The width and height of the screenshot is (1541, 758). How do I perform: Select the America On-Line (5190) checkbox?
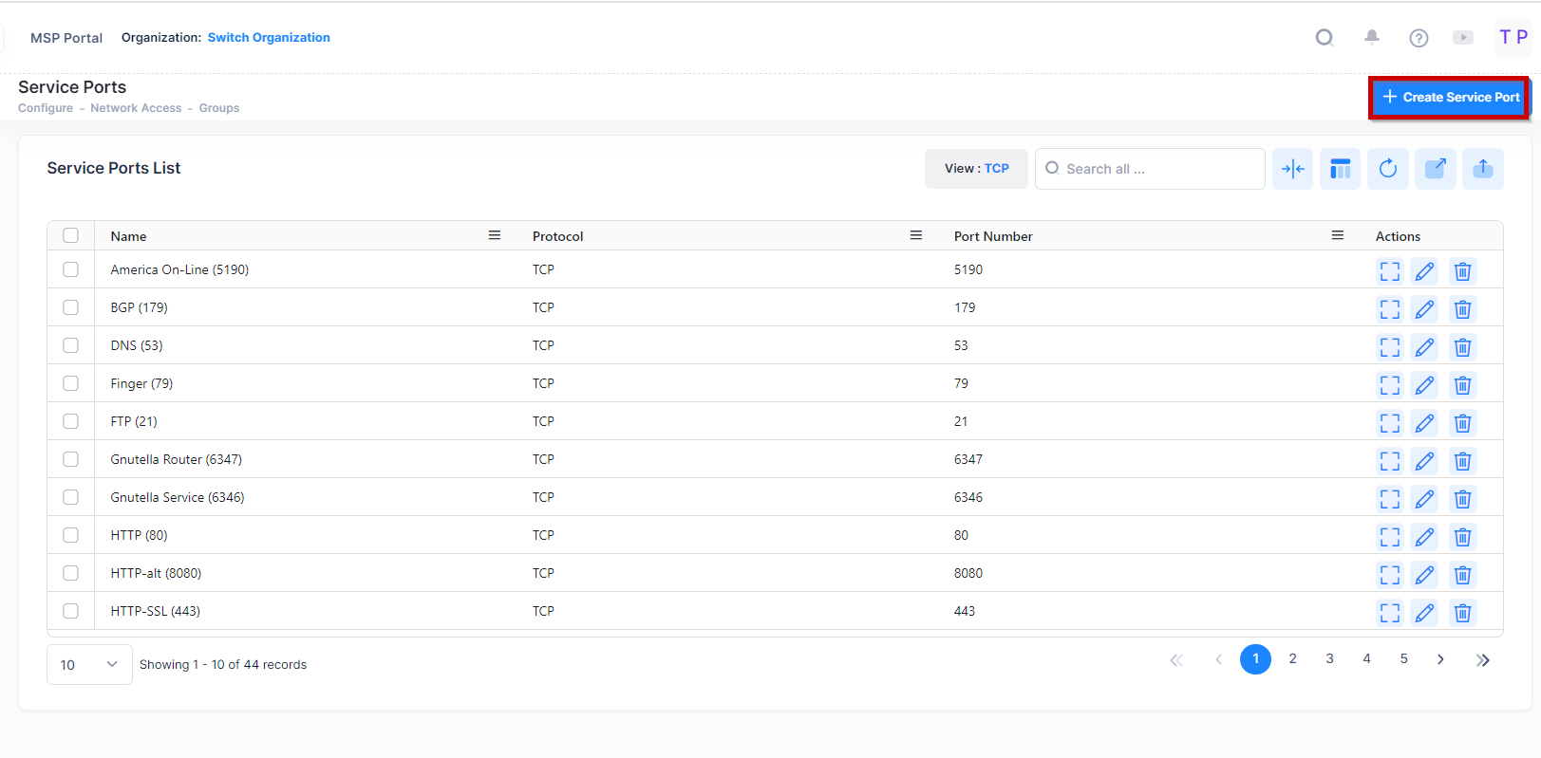[71, 269]
